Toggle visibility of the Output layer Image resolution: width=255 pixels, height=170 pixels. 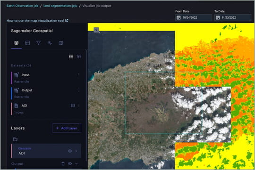70,164
